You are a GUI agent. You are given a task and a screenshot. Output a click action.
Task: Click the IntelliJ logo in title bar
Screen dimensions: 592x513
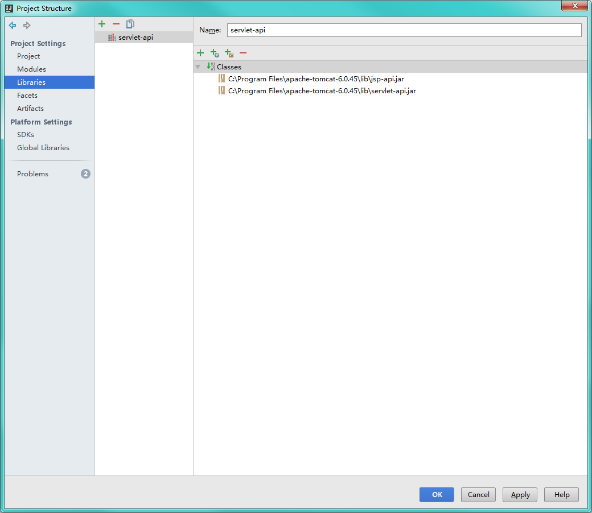(x=9, y=9)
